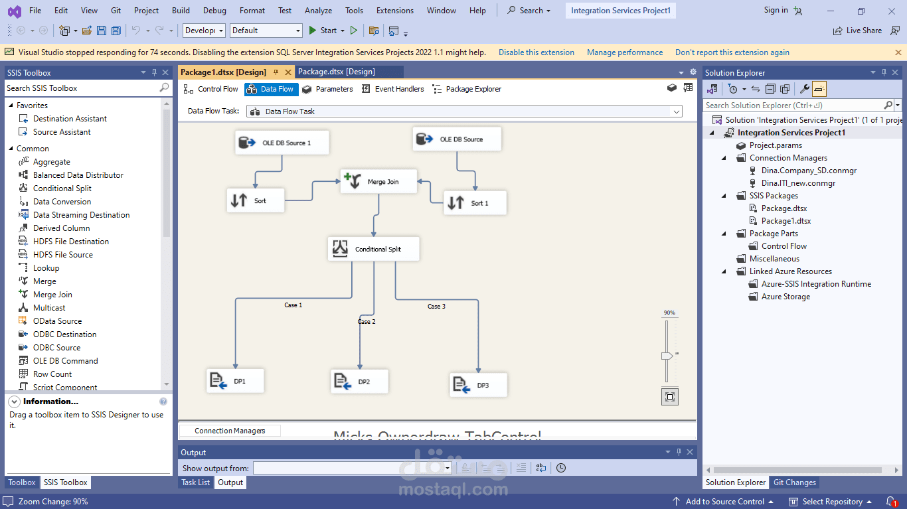Click the Toggle Word Wrap output icon
This screenshot has width=907, height=509.
click(x=541, y=468)
